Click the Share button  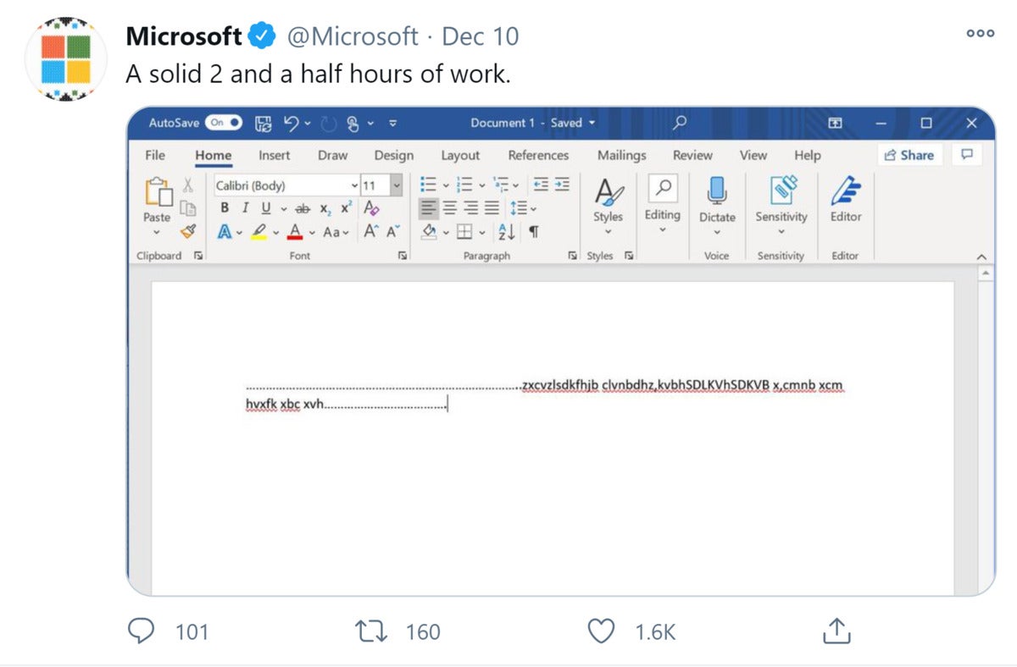coord(909,155)
